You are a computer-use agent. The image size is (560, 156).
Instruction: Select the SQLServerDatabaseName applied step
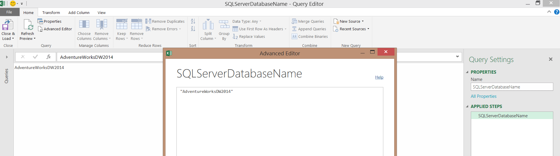coord(503,116)
